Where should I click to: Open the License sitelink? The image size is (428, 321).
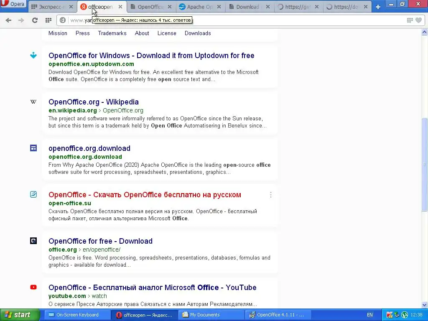[x=167, y=33]
